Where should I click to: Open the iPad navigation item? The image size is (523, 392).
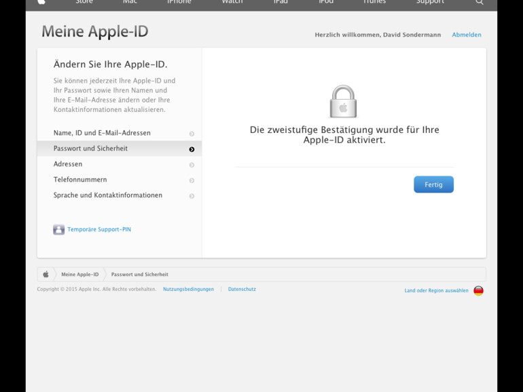pos(281,2)
